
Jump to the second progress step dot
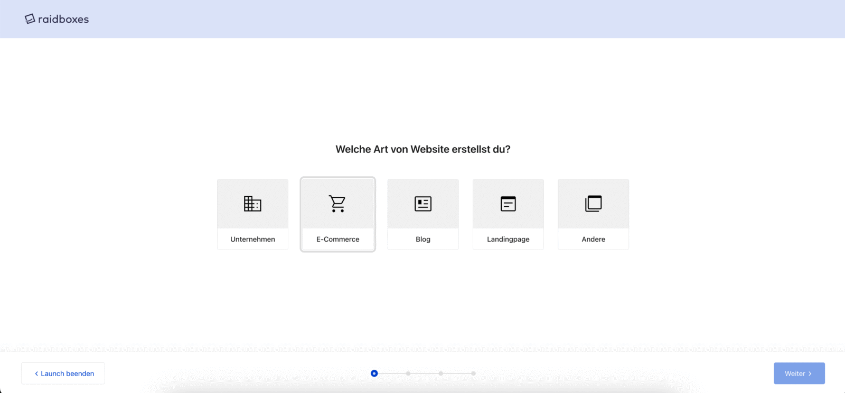point(408,373)
